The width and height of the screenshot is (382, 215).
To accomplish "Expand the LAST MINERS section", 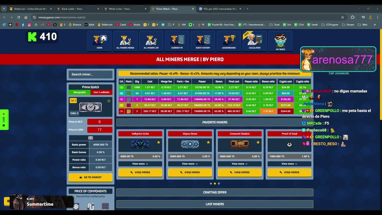I will 215,204.
